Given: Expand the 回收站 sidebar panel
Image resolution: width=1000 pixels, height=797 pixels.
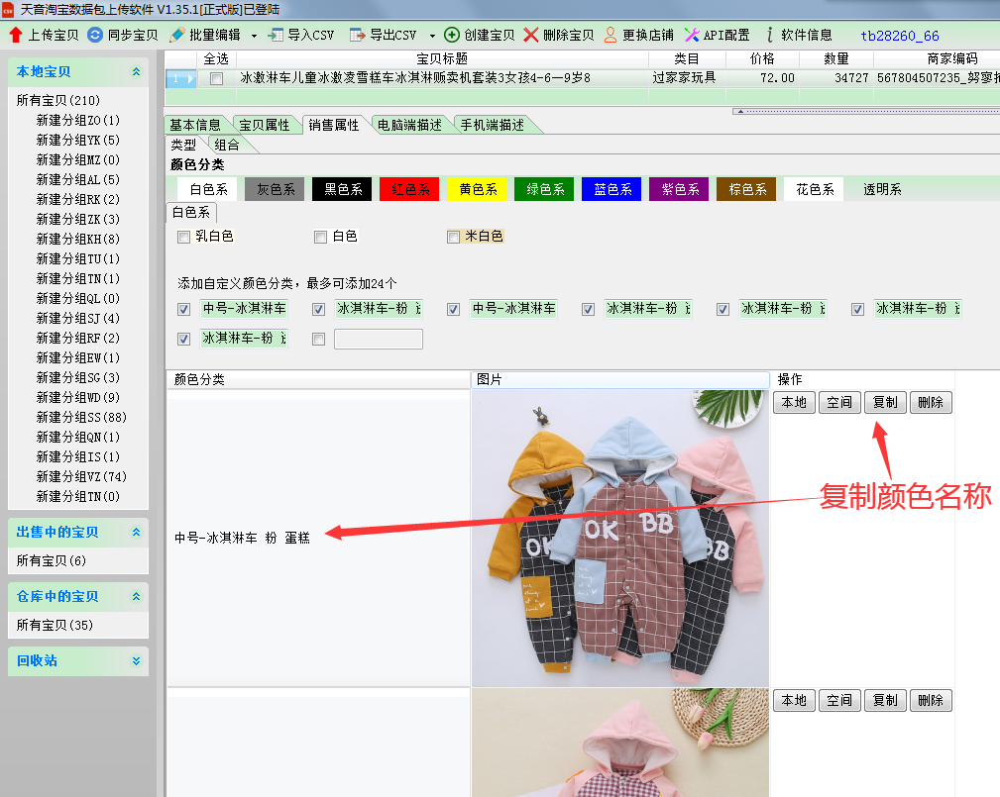Looking at the screenshot, I should (136, 661).
